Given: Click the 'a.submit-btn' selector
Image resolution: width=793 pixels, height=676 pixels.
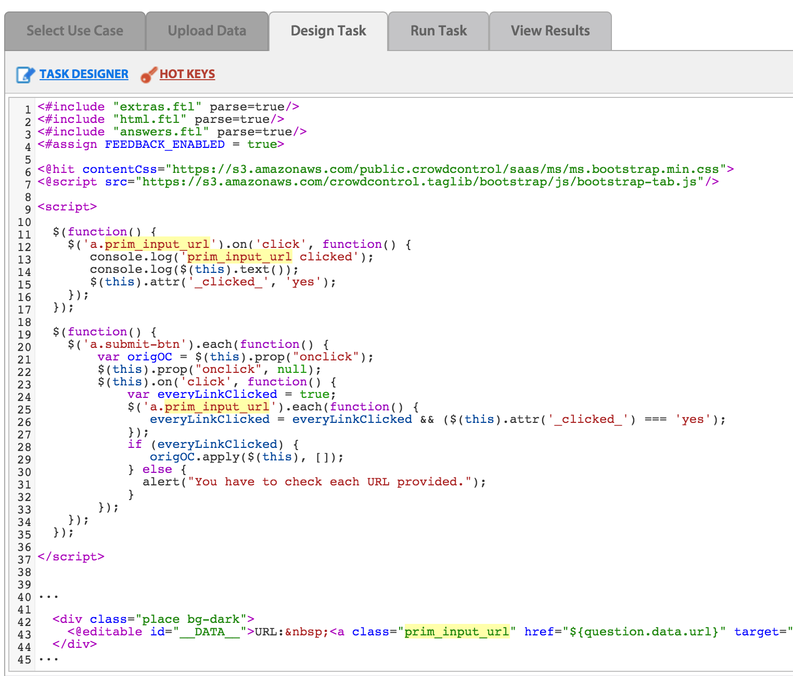Looking at the screenshot, I should coord(135,344).
